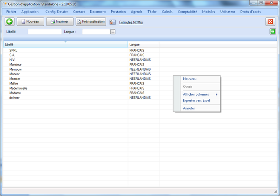
Task: Open the Langue picker ellipsis button
Action: 113,32
